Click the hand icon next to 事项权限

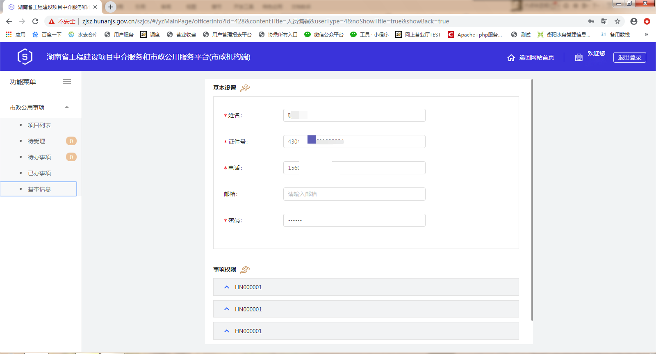(245, 269)
